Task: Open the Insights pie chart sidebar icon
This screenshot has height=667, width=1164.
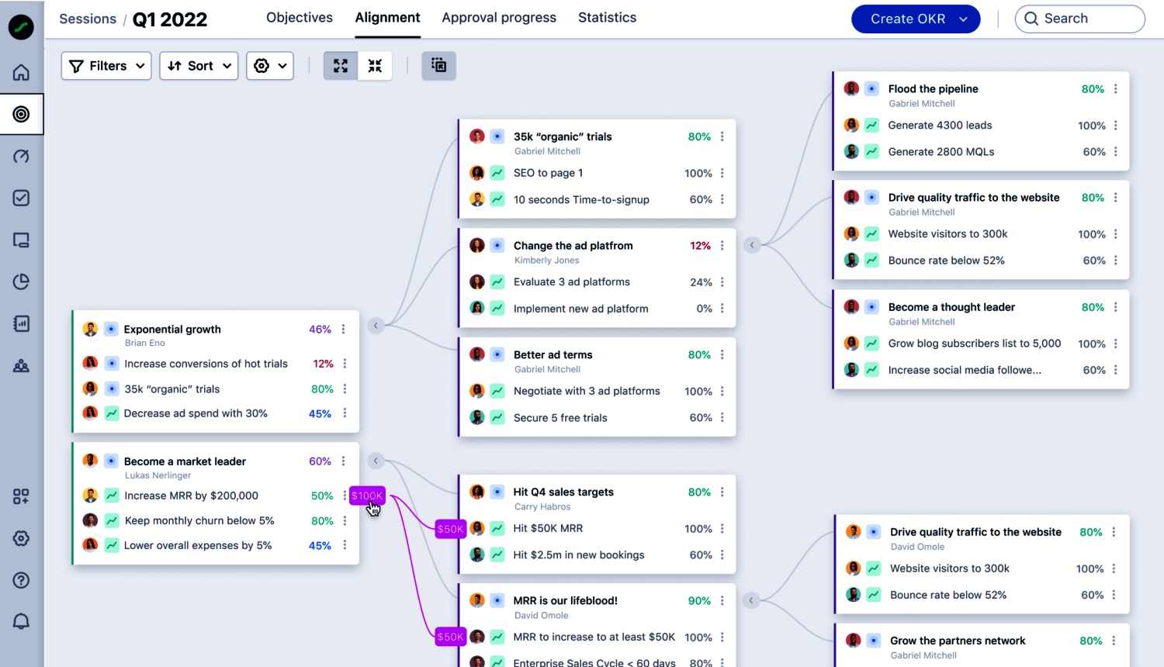Action: (21, 282)
